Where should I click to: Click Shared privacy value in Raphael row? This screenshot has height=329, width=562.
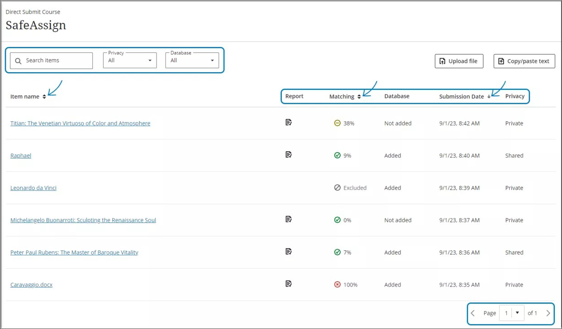point(514,155)
